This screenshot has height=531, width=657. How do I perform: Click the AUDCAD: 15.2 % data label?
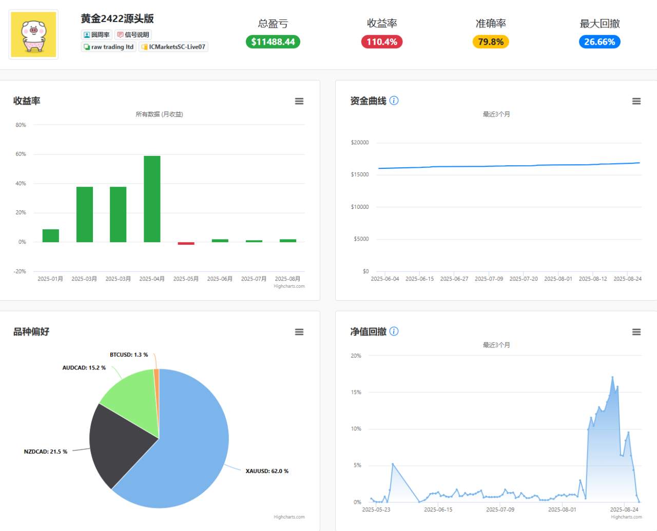84,368
